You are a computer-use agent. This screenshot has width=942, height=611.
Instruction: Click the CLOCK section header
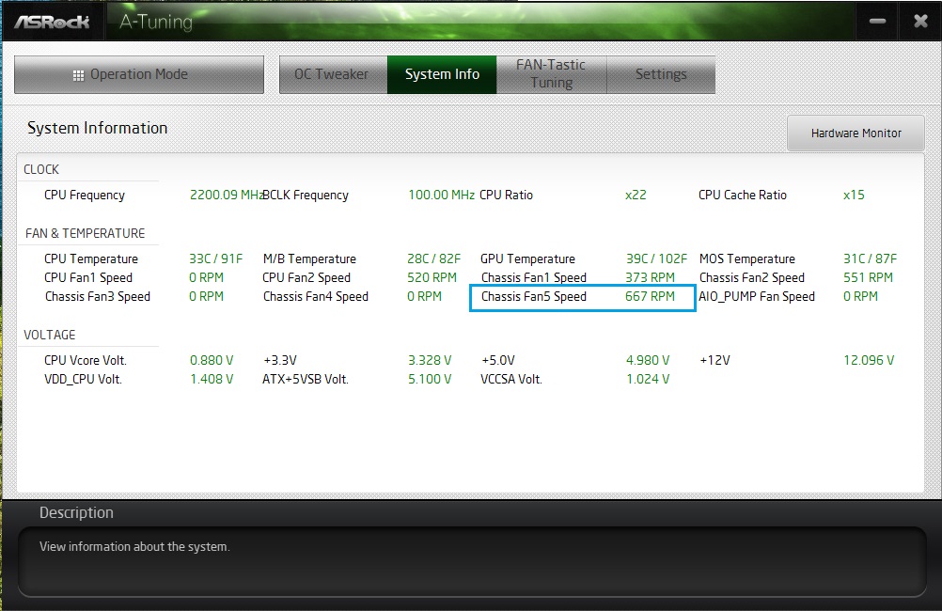coord(41,169)
